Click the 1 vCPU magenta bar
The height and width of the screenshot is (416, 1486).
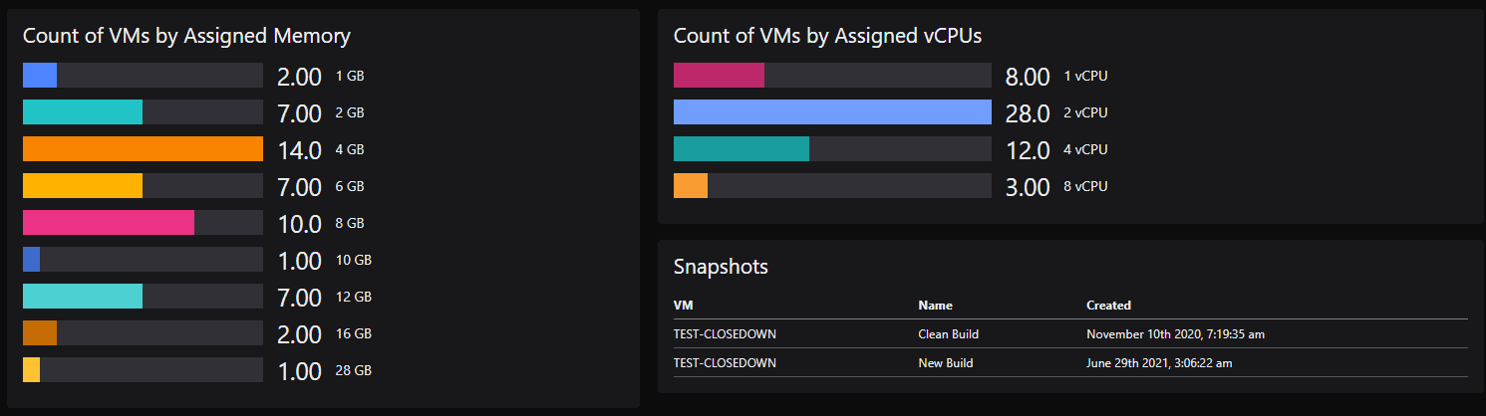pyautogui.click(x=719, y=76)
